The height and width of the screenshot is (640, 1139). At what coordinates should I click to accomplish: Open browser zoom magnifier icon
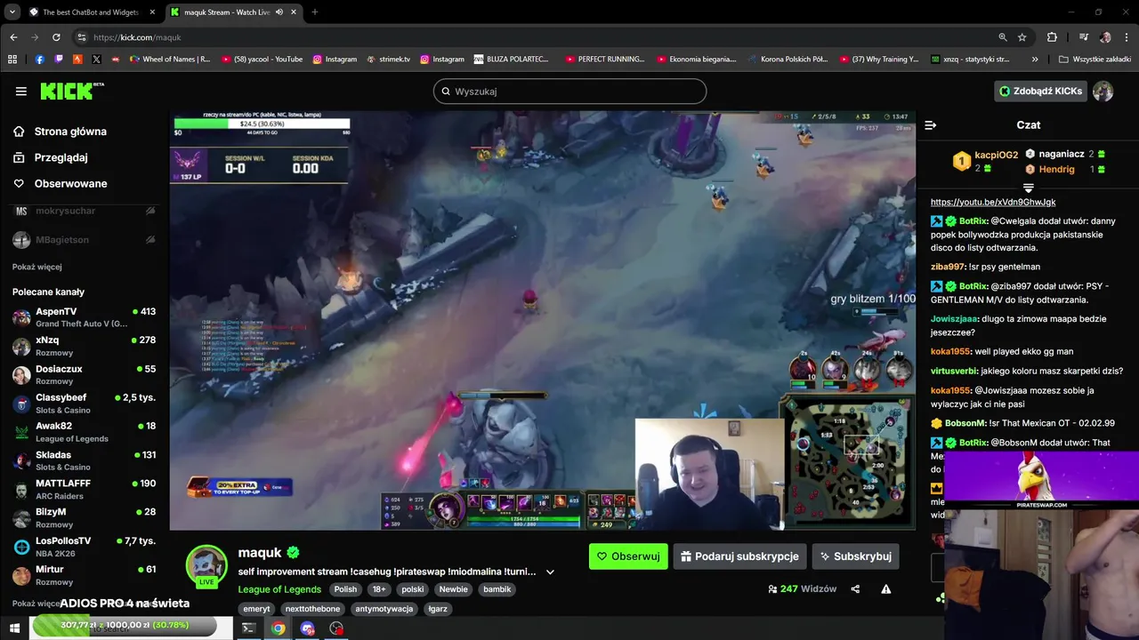(1003, 37)
